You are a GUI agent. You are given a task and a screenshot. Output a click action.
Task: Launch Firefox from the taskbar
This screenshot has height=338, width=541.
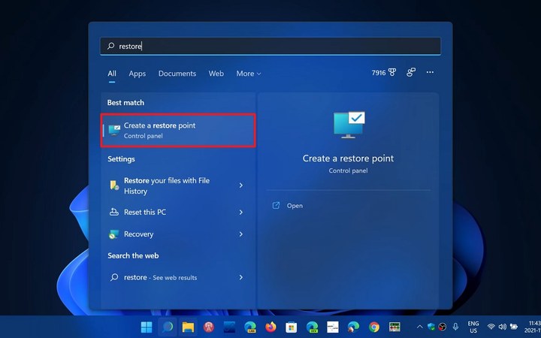(270, 327)
